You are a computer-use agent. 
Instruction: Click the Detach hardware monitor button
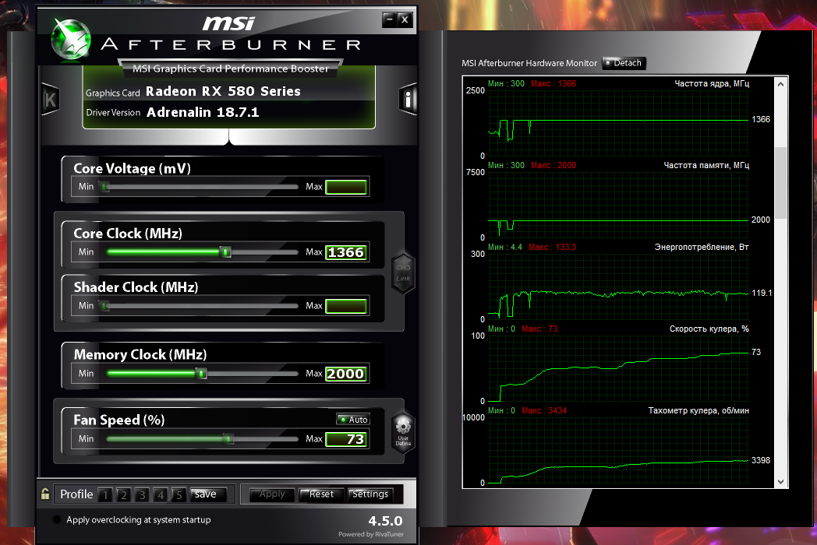click(624, 63)
